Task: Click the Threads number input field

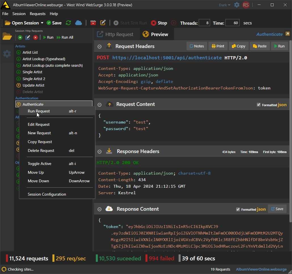Action: point(204,23)
